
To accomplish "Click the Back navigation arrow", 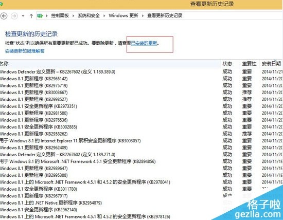I will click(x=4, y=16).
